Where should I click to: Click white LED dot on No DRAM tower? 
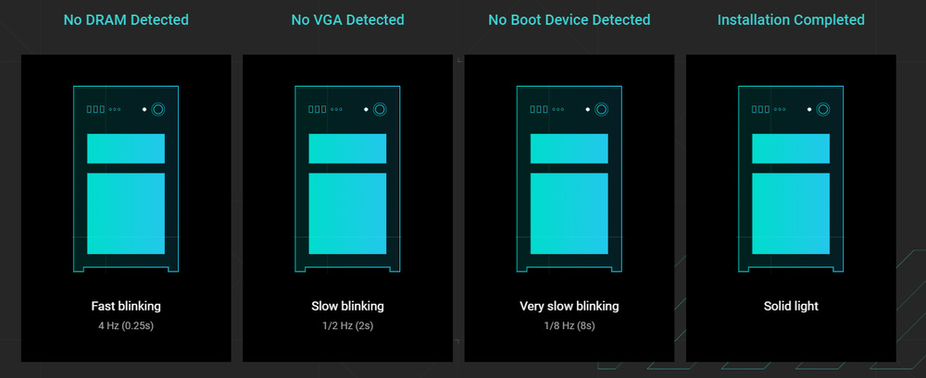coord(144,109)
